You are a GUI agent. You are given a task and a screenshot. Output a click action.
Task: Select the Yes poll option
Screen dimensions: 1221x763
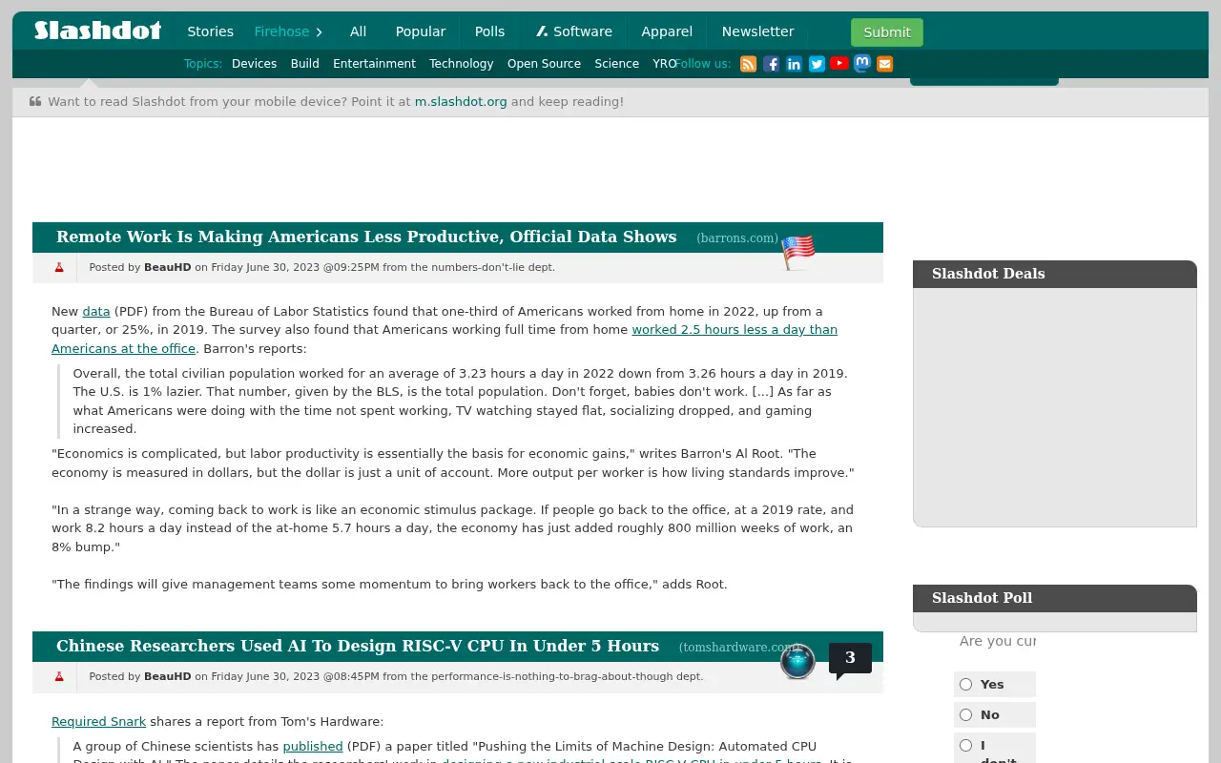click(965, 684)
